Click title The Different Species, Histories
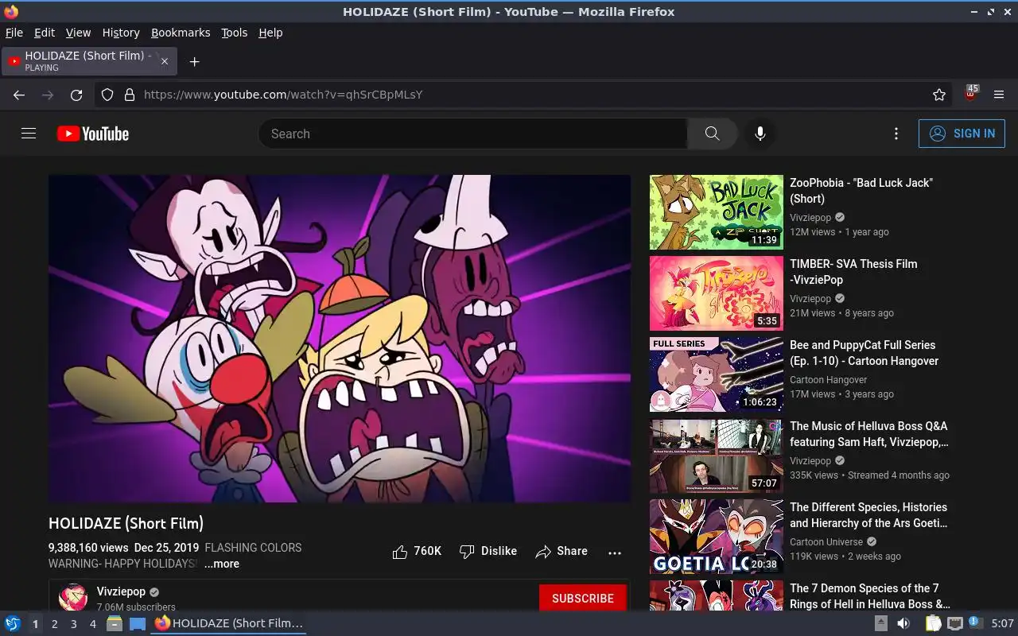 tap(868, 515)
